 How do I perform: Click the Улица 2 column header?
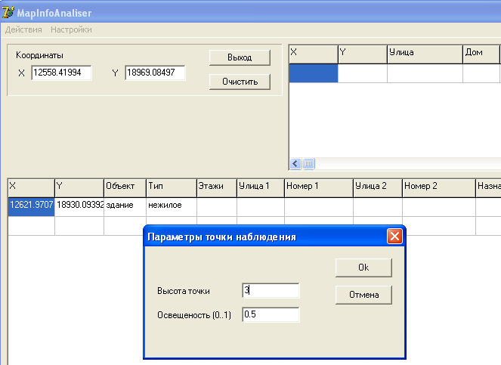click(x=378, y=188)
